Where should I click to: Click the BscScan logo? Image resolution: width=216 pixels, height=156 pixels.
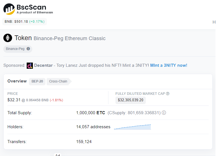coord(28,9)
